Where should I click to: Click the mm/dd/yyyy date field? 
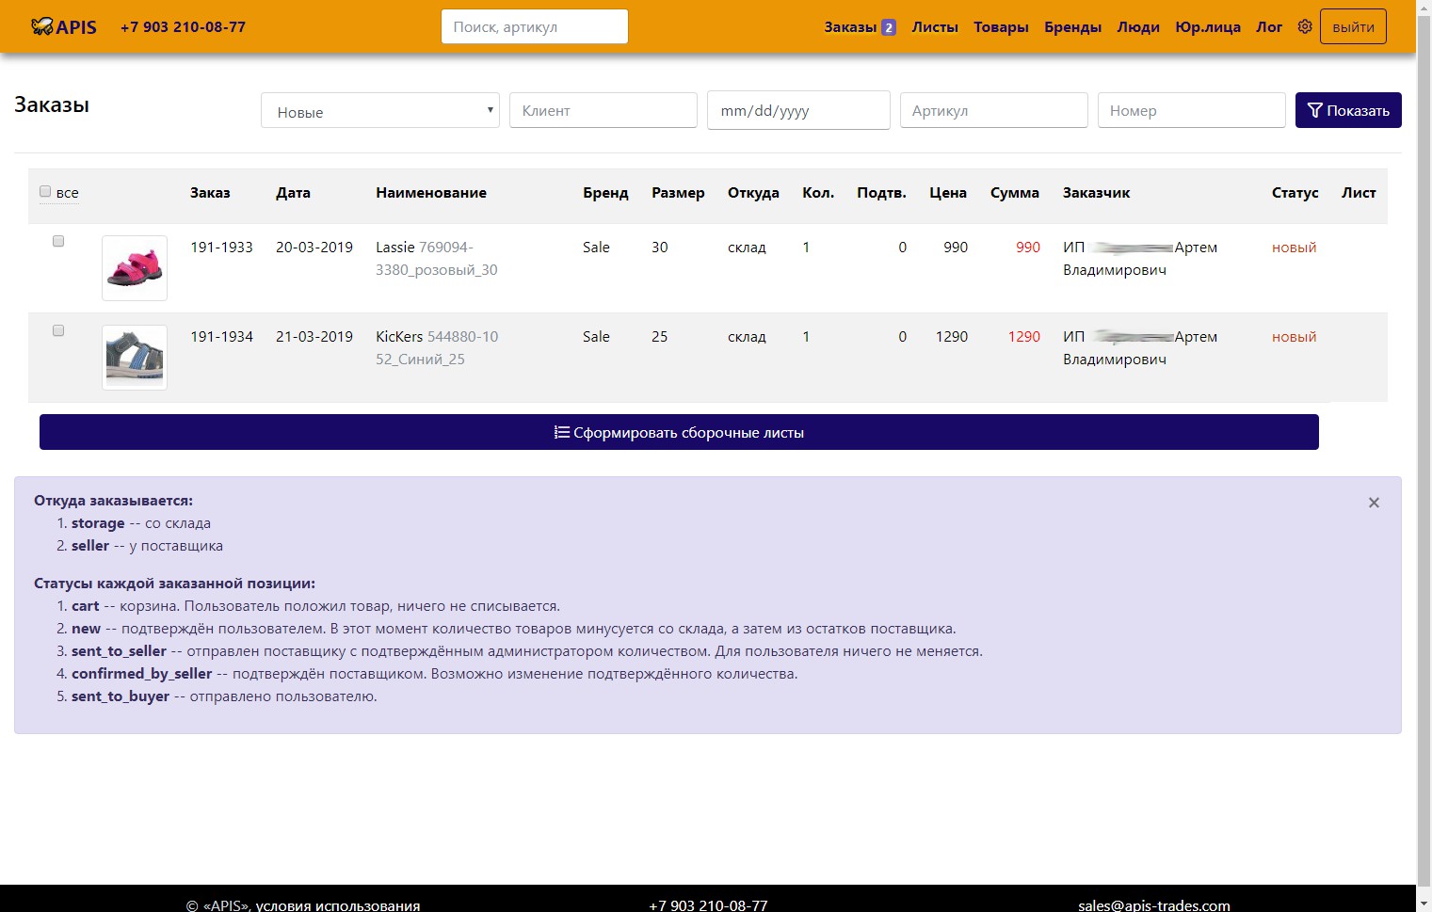pos(798,110)
